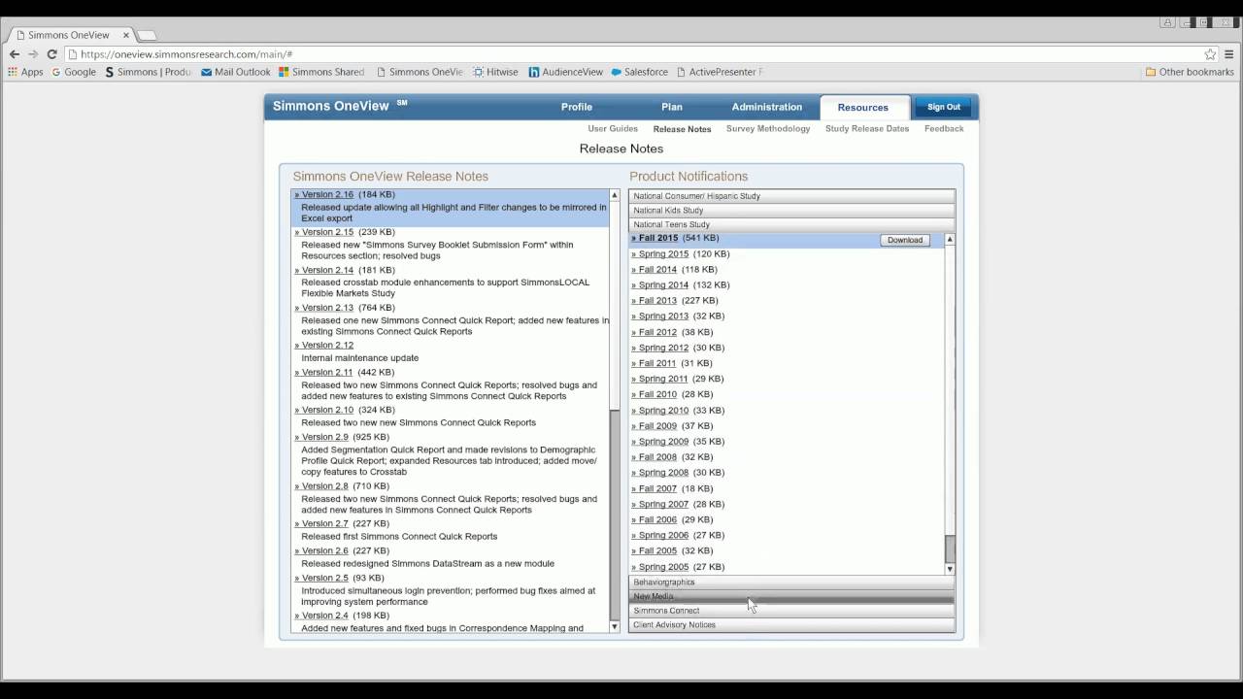Expand the Simmons Connect section
The image size is (1243, 699).
[x=791, y=611]
